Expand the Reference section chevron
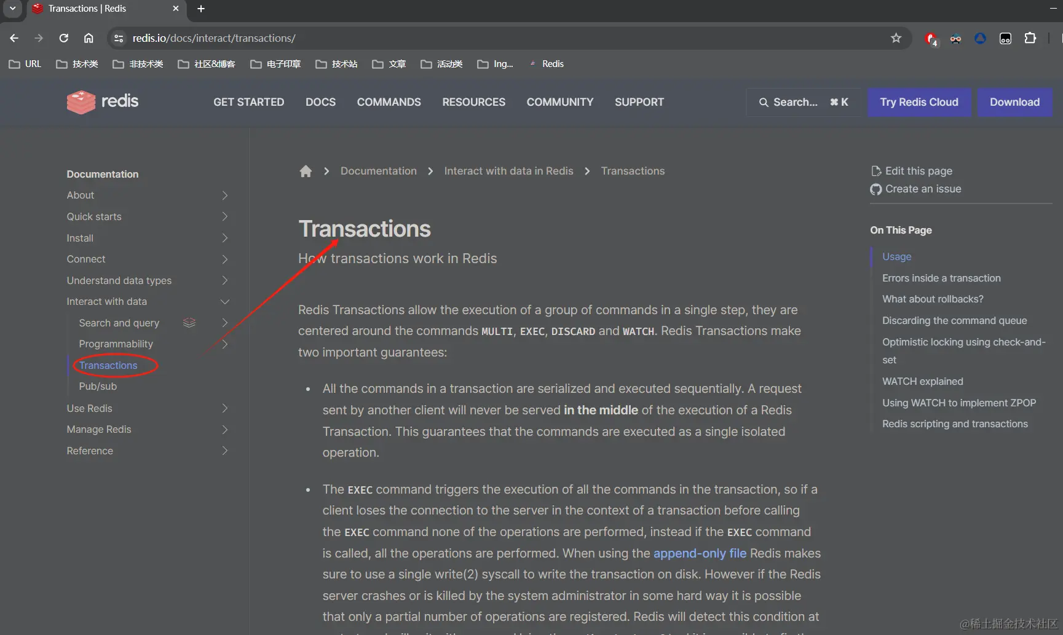The height and width of the screenshot is (635, 1063). coord(224,451)
